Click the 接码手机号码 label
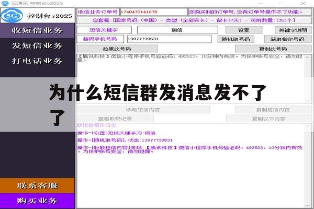The width and height of the screenshot is (314, 209). pyautogui.click(x=100, y=39)
